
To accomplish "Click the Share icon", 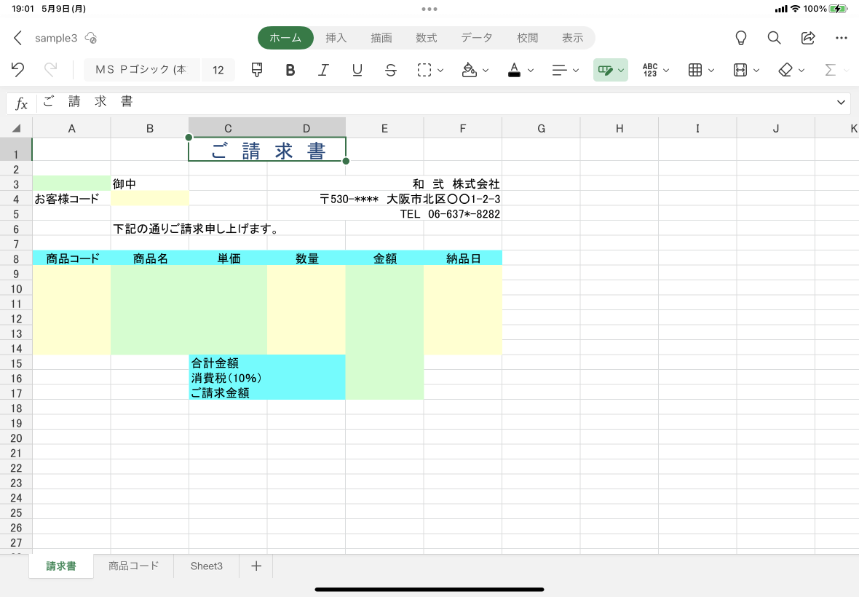I will pos(808,38).
